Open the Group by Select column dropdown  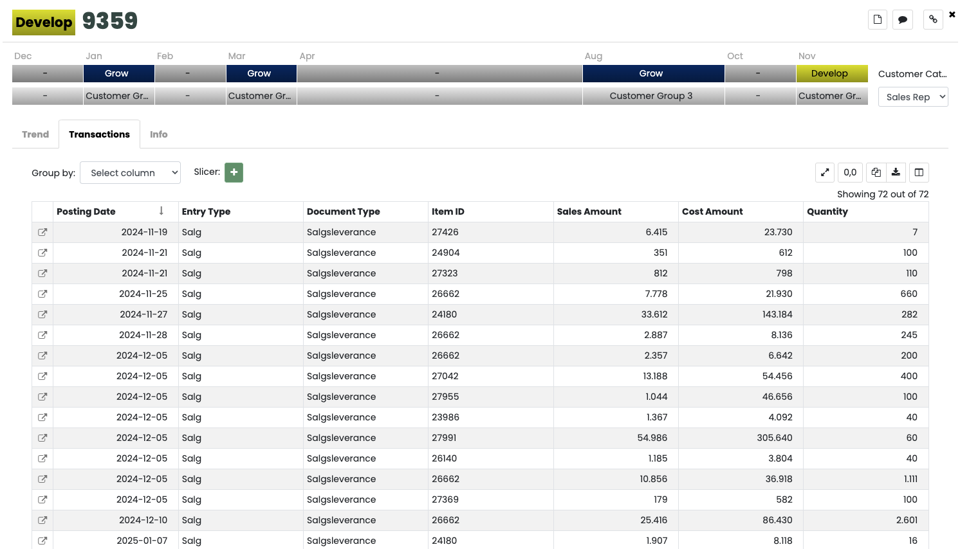click(130, 173)
